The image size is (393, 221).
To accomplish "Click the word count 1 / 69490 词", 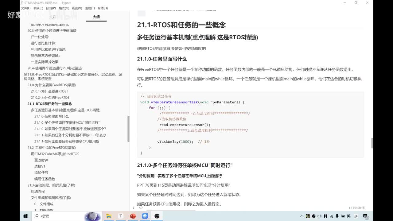I will 356,208.
